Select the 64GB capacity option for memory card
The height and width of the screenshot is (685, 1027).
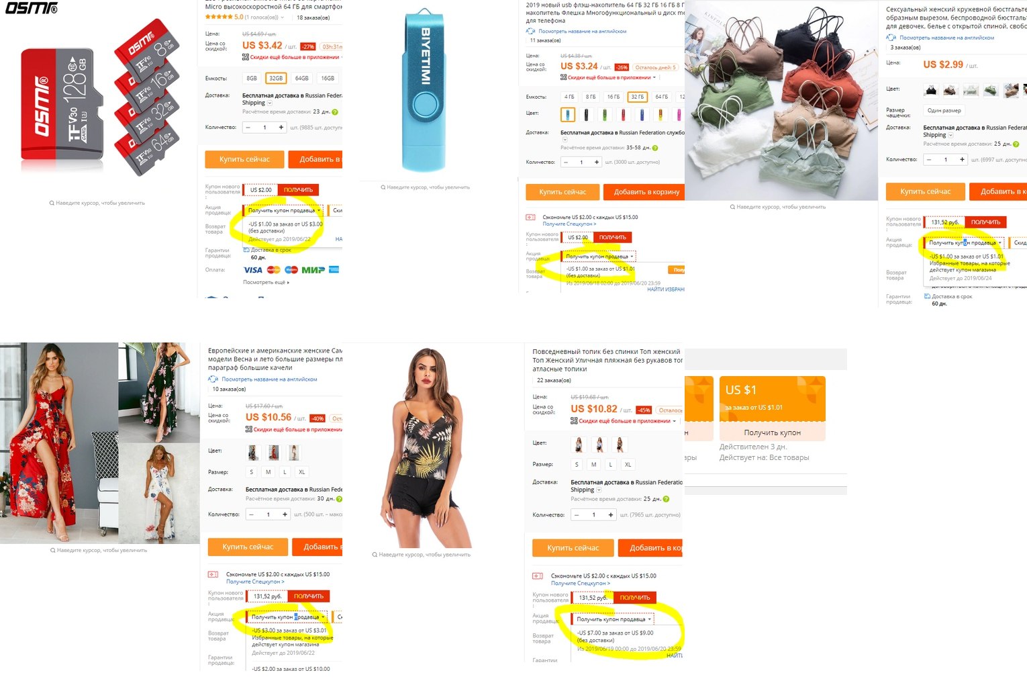[302, 78]
